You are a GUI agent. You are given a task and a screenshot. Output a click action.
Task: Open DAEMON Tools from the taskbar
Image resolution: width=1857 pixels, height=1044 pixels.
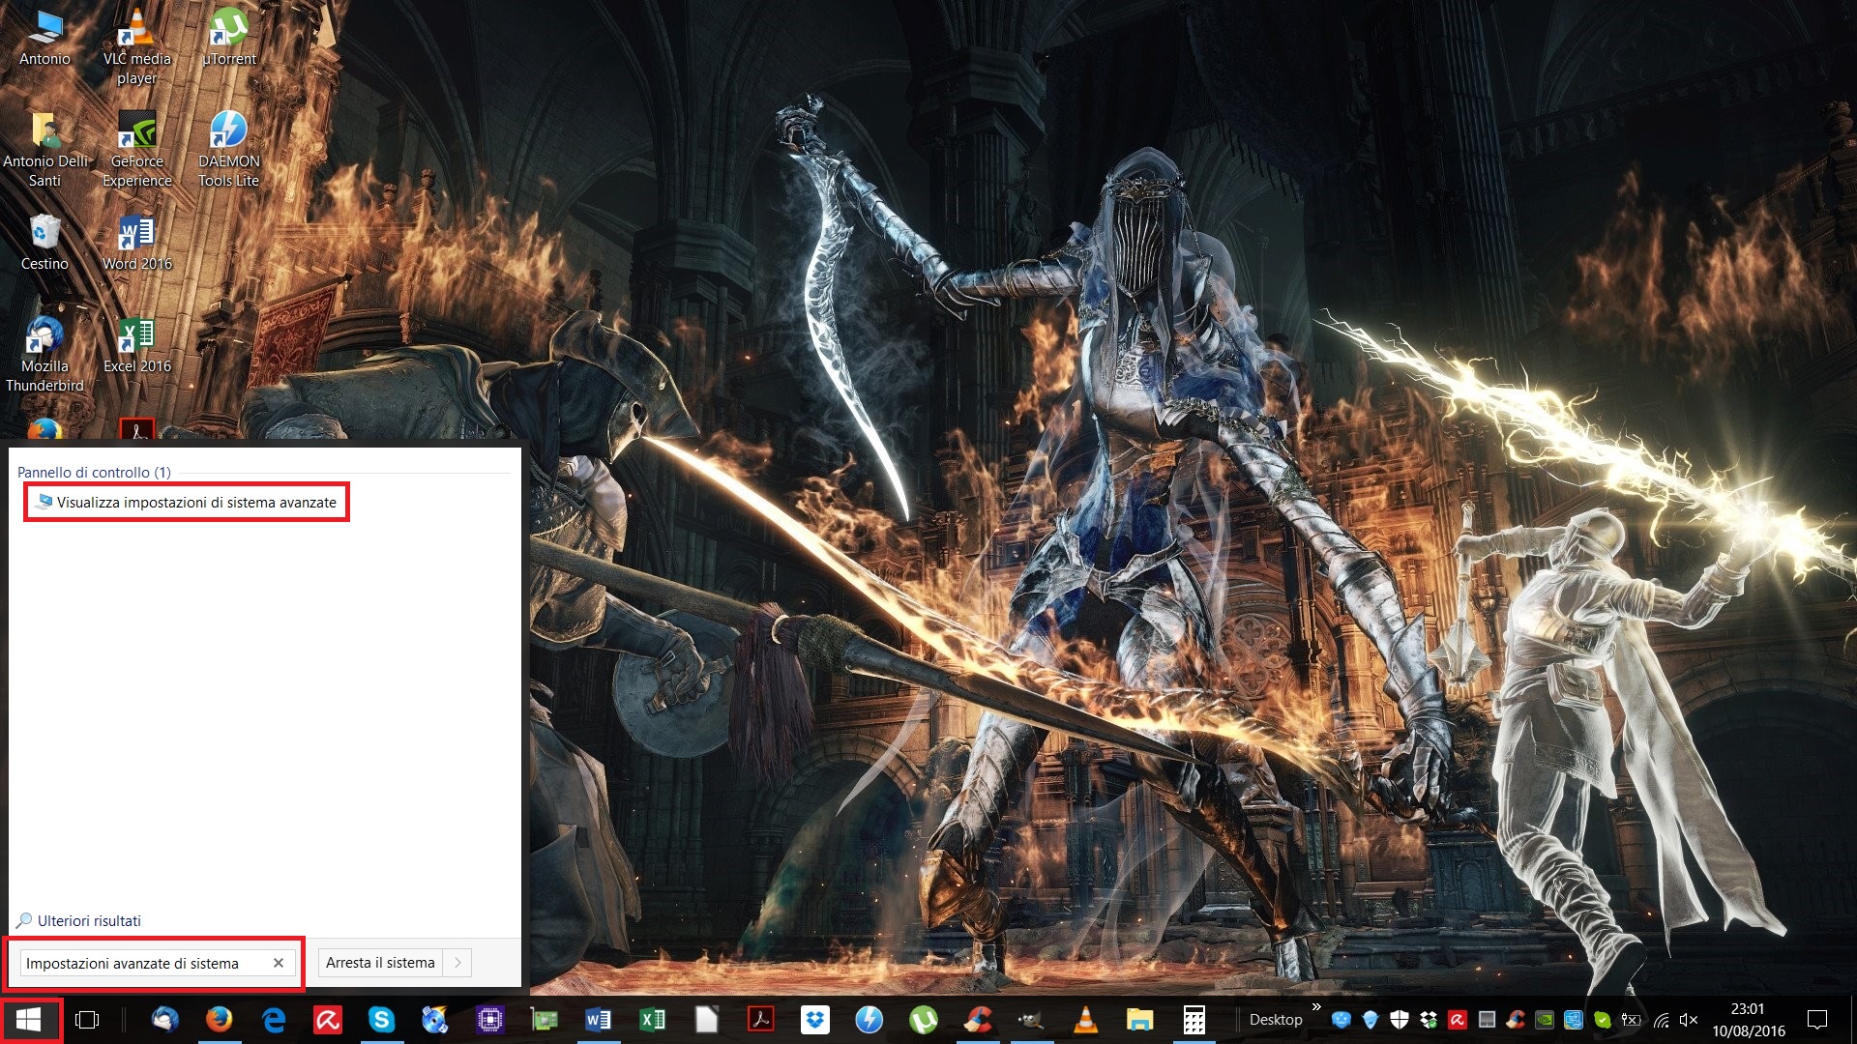[x=870, y=1020]
